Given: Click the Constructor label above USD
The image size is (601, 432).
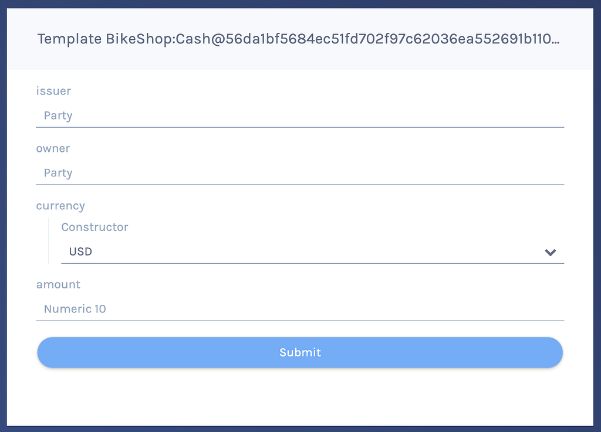Looking at the screenshot, I should pyautogui.click(x=94, y=227).
